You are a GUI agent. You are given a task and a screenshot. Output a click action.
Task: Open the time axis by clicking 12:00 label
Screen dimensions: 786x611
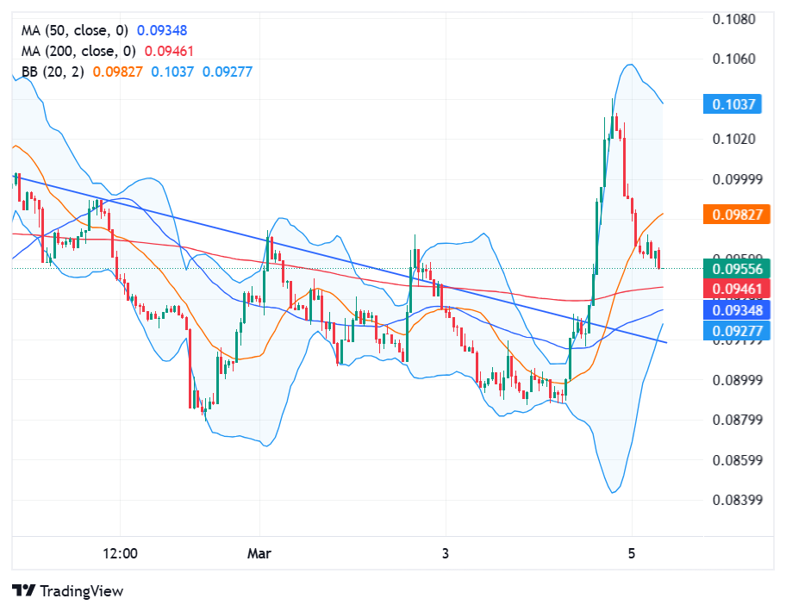(121, 554)
